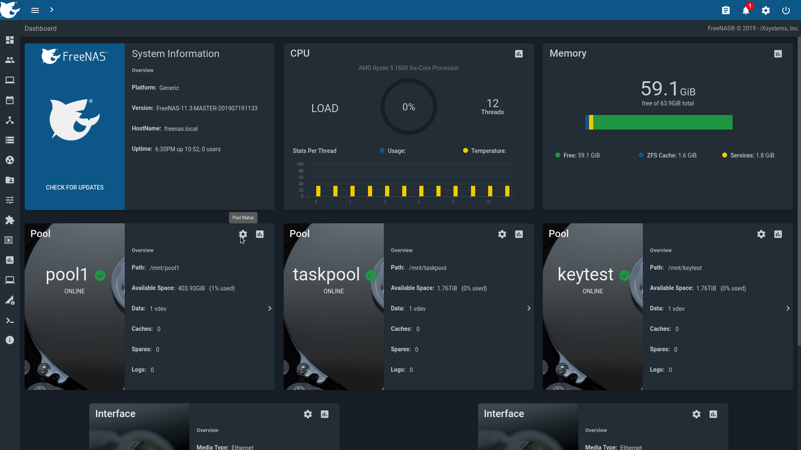Click keytest green status checkmark
Image resolution: width=801 pixels, height=450 pixels.
[625, 275]
